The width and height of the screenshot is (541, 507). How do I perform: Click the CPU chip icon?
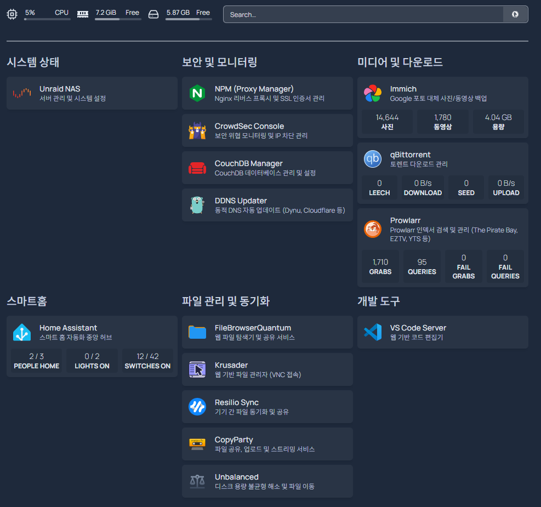[12, 14]
